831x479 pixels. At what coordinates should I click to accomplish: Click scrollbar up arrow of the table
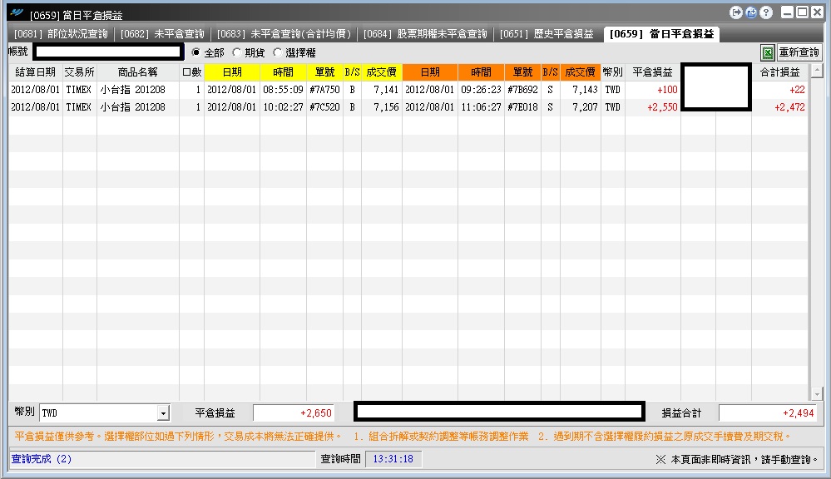817,70
